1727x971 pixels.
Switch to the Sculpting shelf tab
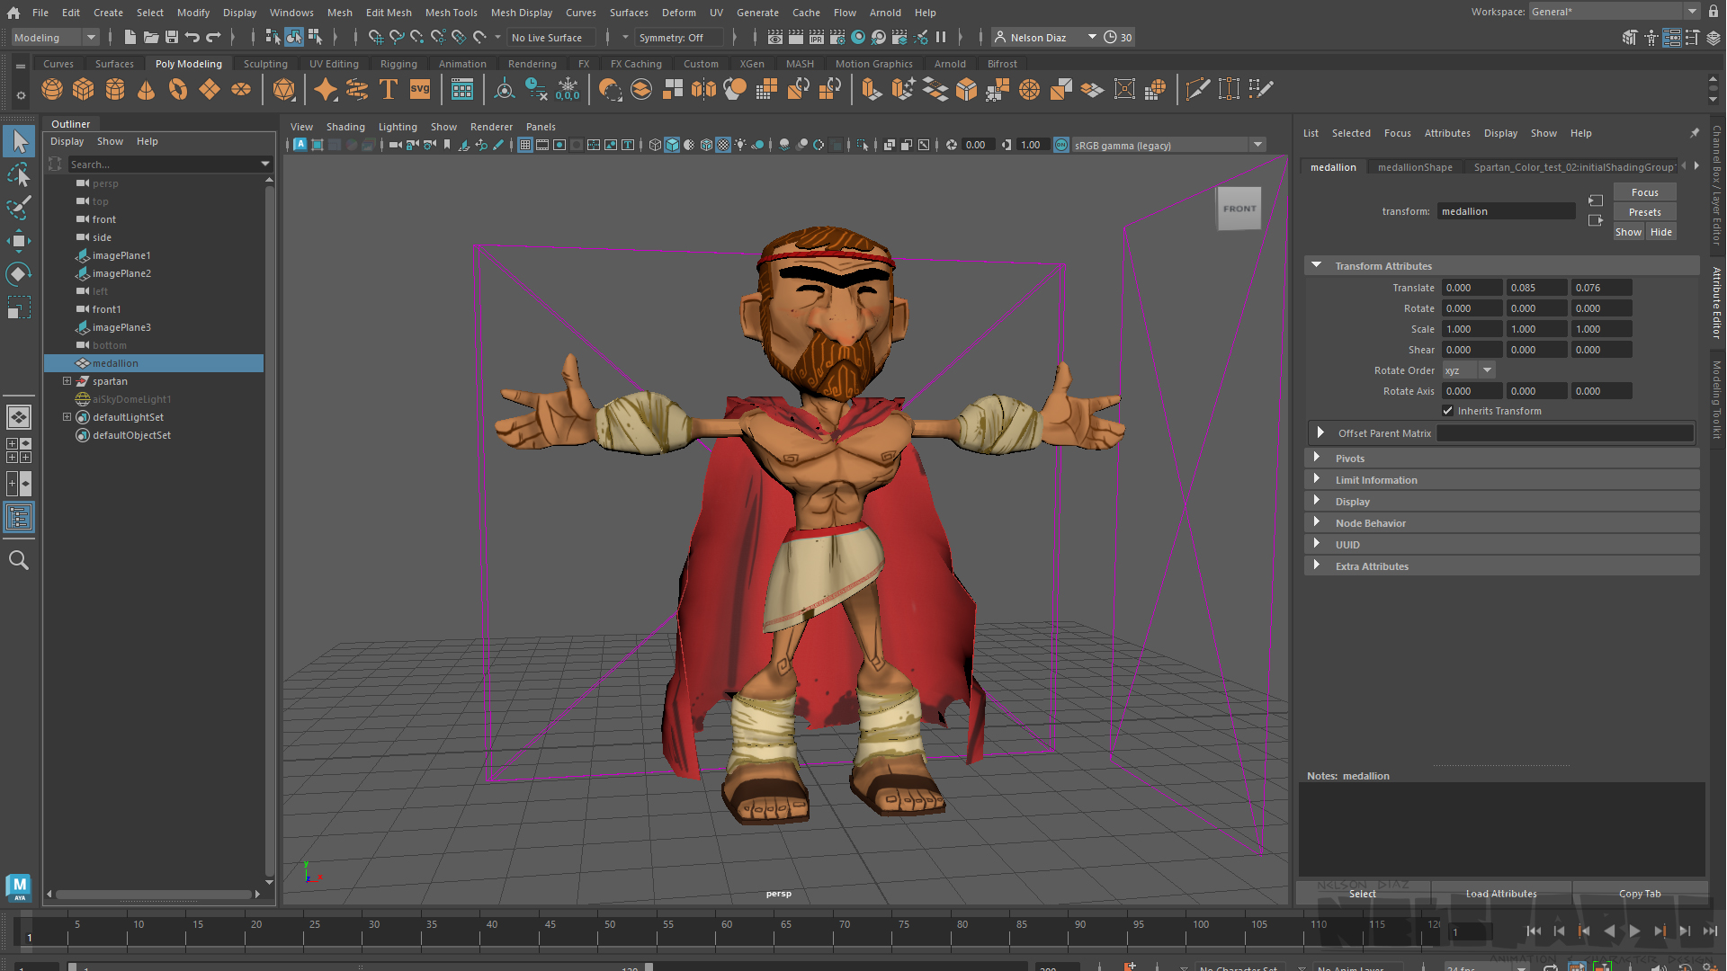(265, 64)
